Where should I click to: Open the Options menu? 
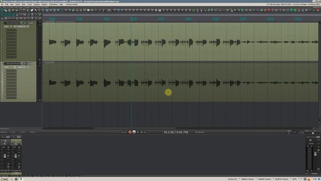click(37, 5)
